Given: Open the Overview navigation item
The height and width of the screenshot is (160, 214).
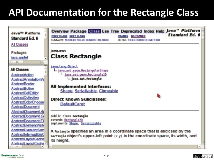Looking at the screenshot, I should pyautogui.click(x=60, y=31).
